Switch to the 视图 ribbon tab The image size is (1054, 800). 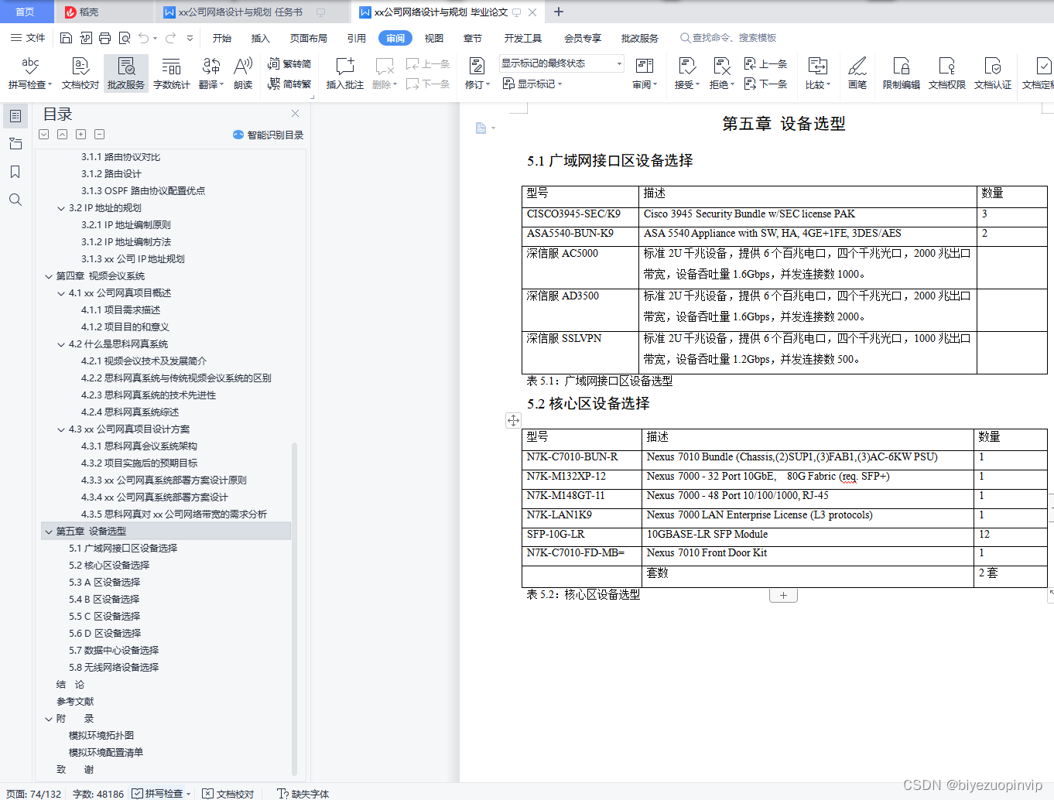click(434, 37)
